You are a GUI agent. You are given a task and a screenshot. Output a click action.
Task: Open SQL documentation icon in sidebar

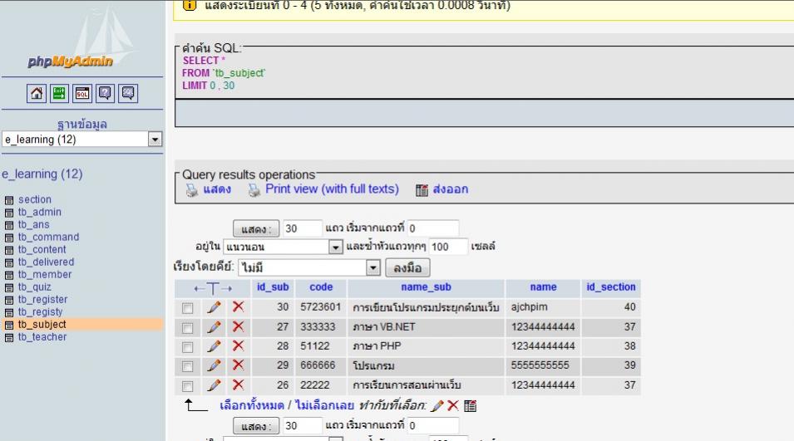pos(127,94)
